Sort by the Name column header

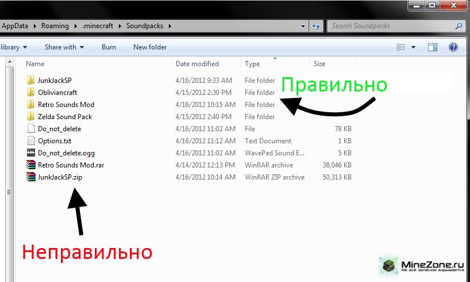click(35, 64)
